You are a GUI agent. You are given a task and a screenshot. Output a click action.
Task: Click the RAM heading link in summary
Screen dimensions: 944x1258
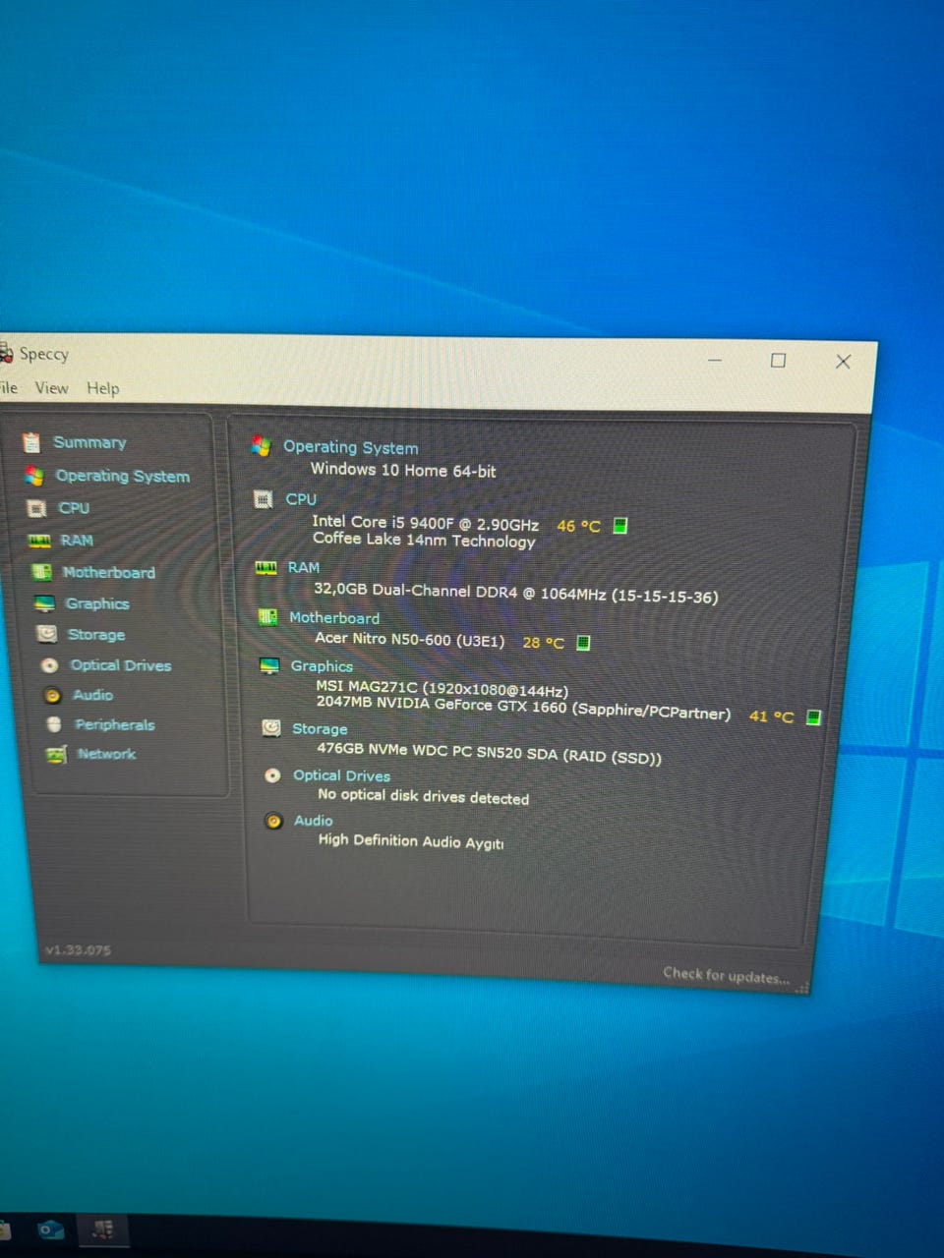point(304,567)
